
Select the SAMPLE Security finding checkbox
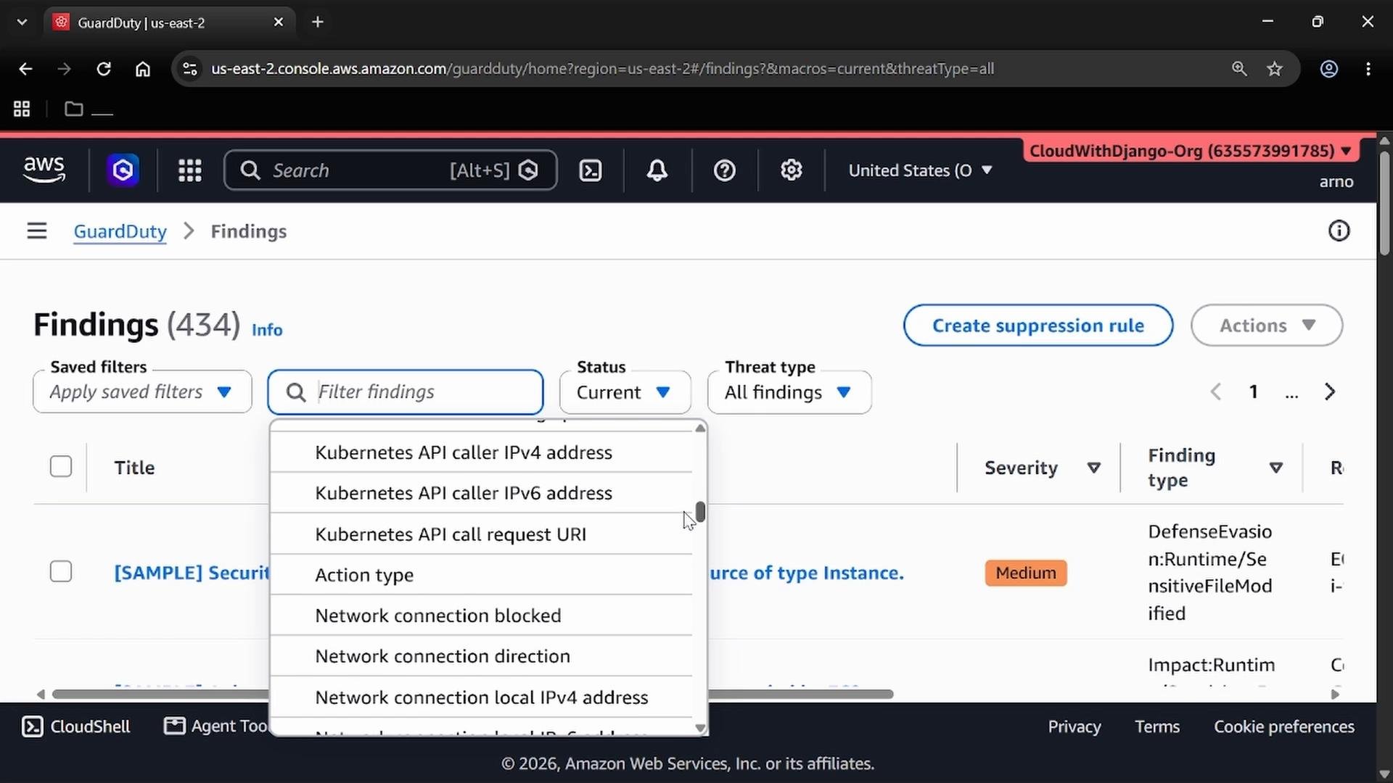61,572
